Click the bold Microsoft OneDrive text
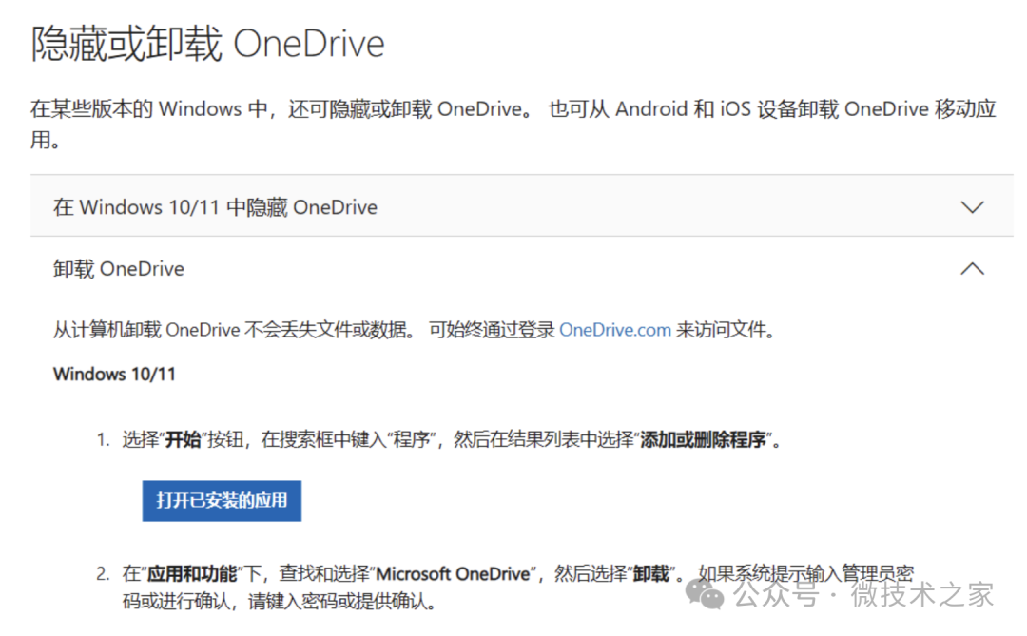Image resolution: width=1027 pixels, height=636 pixels. click(x=453, y=574)
